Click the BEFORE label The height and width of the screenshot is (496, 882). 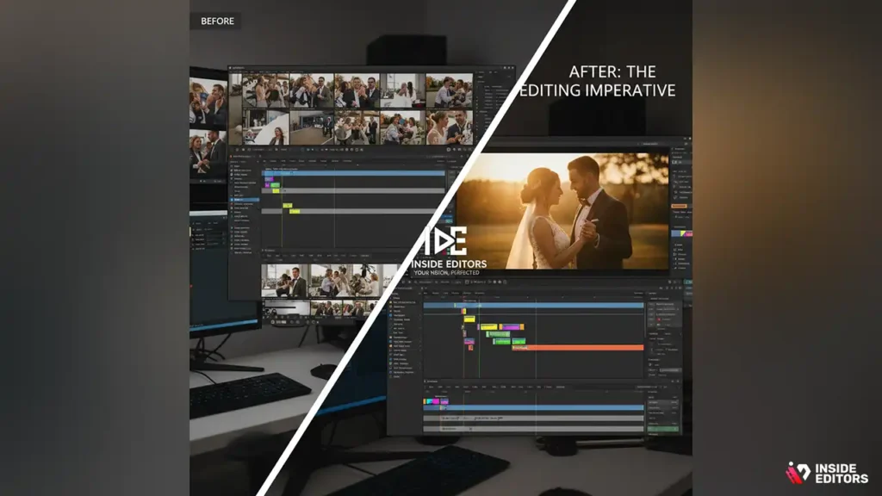pyautogui.click(x=217, y=21)
